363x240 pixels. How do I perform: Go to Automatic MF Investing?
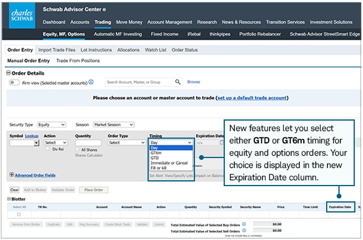(118, 34)
